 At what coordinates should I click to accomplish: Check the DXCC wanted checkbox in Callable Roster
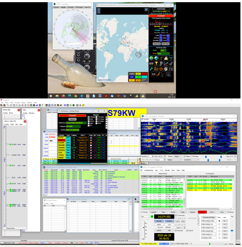coord(89,121)
